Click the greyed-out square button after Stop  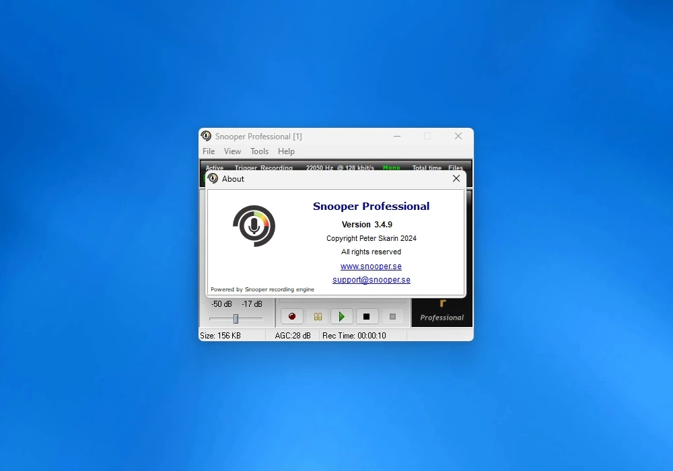click(392, 316)
